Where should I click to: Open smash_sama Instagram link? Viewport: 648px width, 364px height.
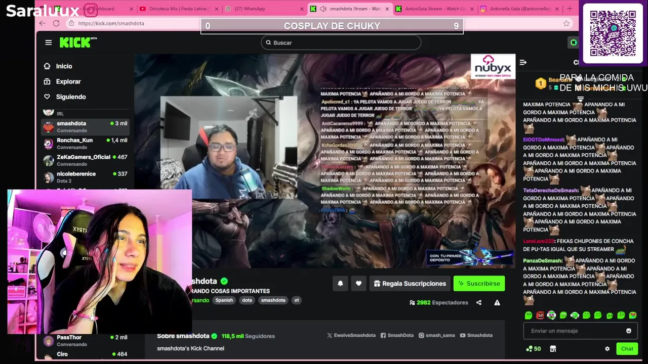tap(436, 335)
